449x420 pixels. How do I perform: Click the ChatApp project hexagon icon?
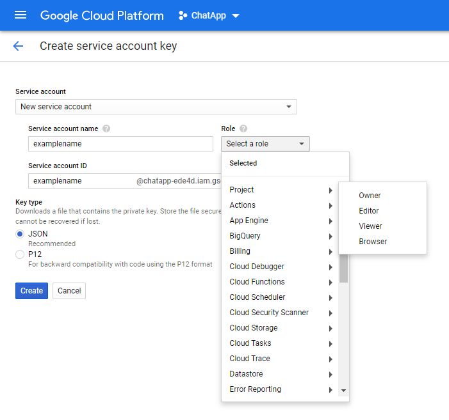click(183, 15)
